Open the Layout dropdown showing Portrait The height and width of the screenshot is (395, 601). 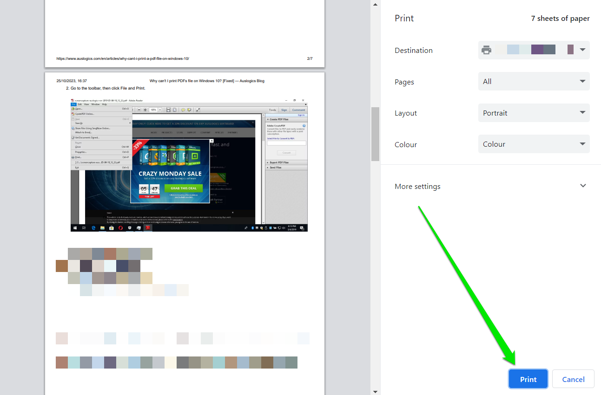click(534, 113)
